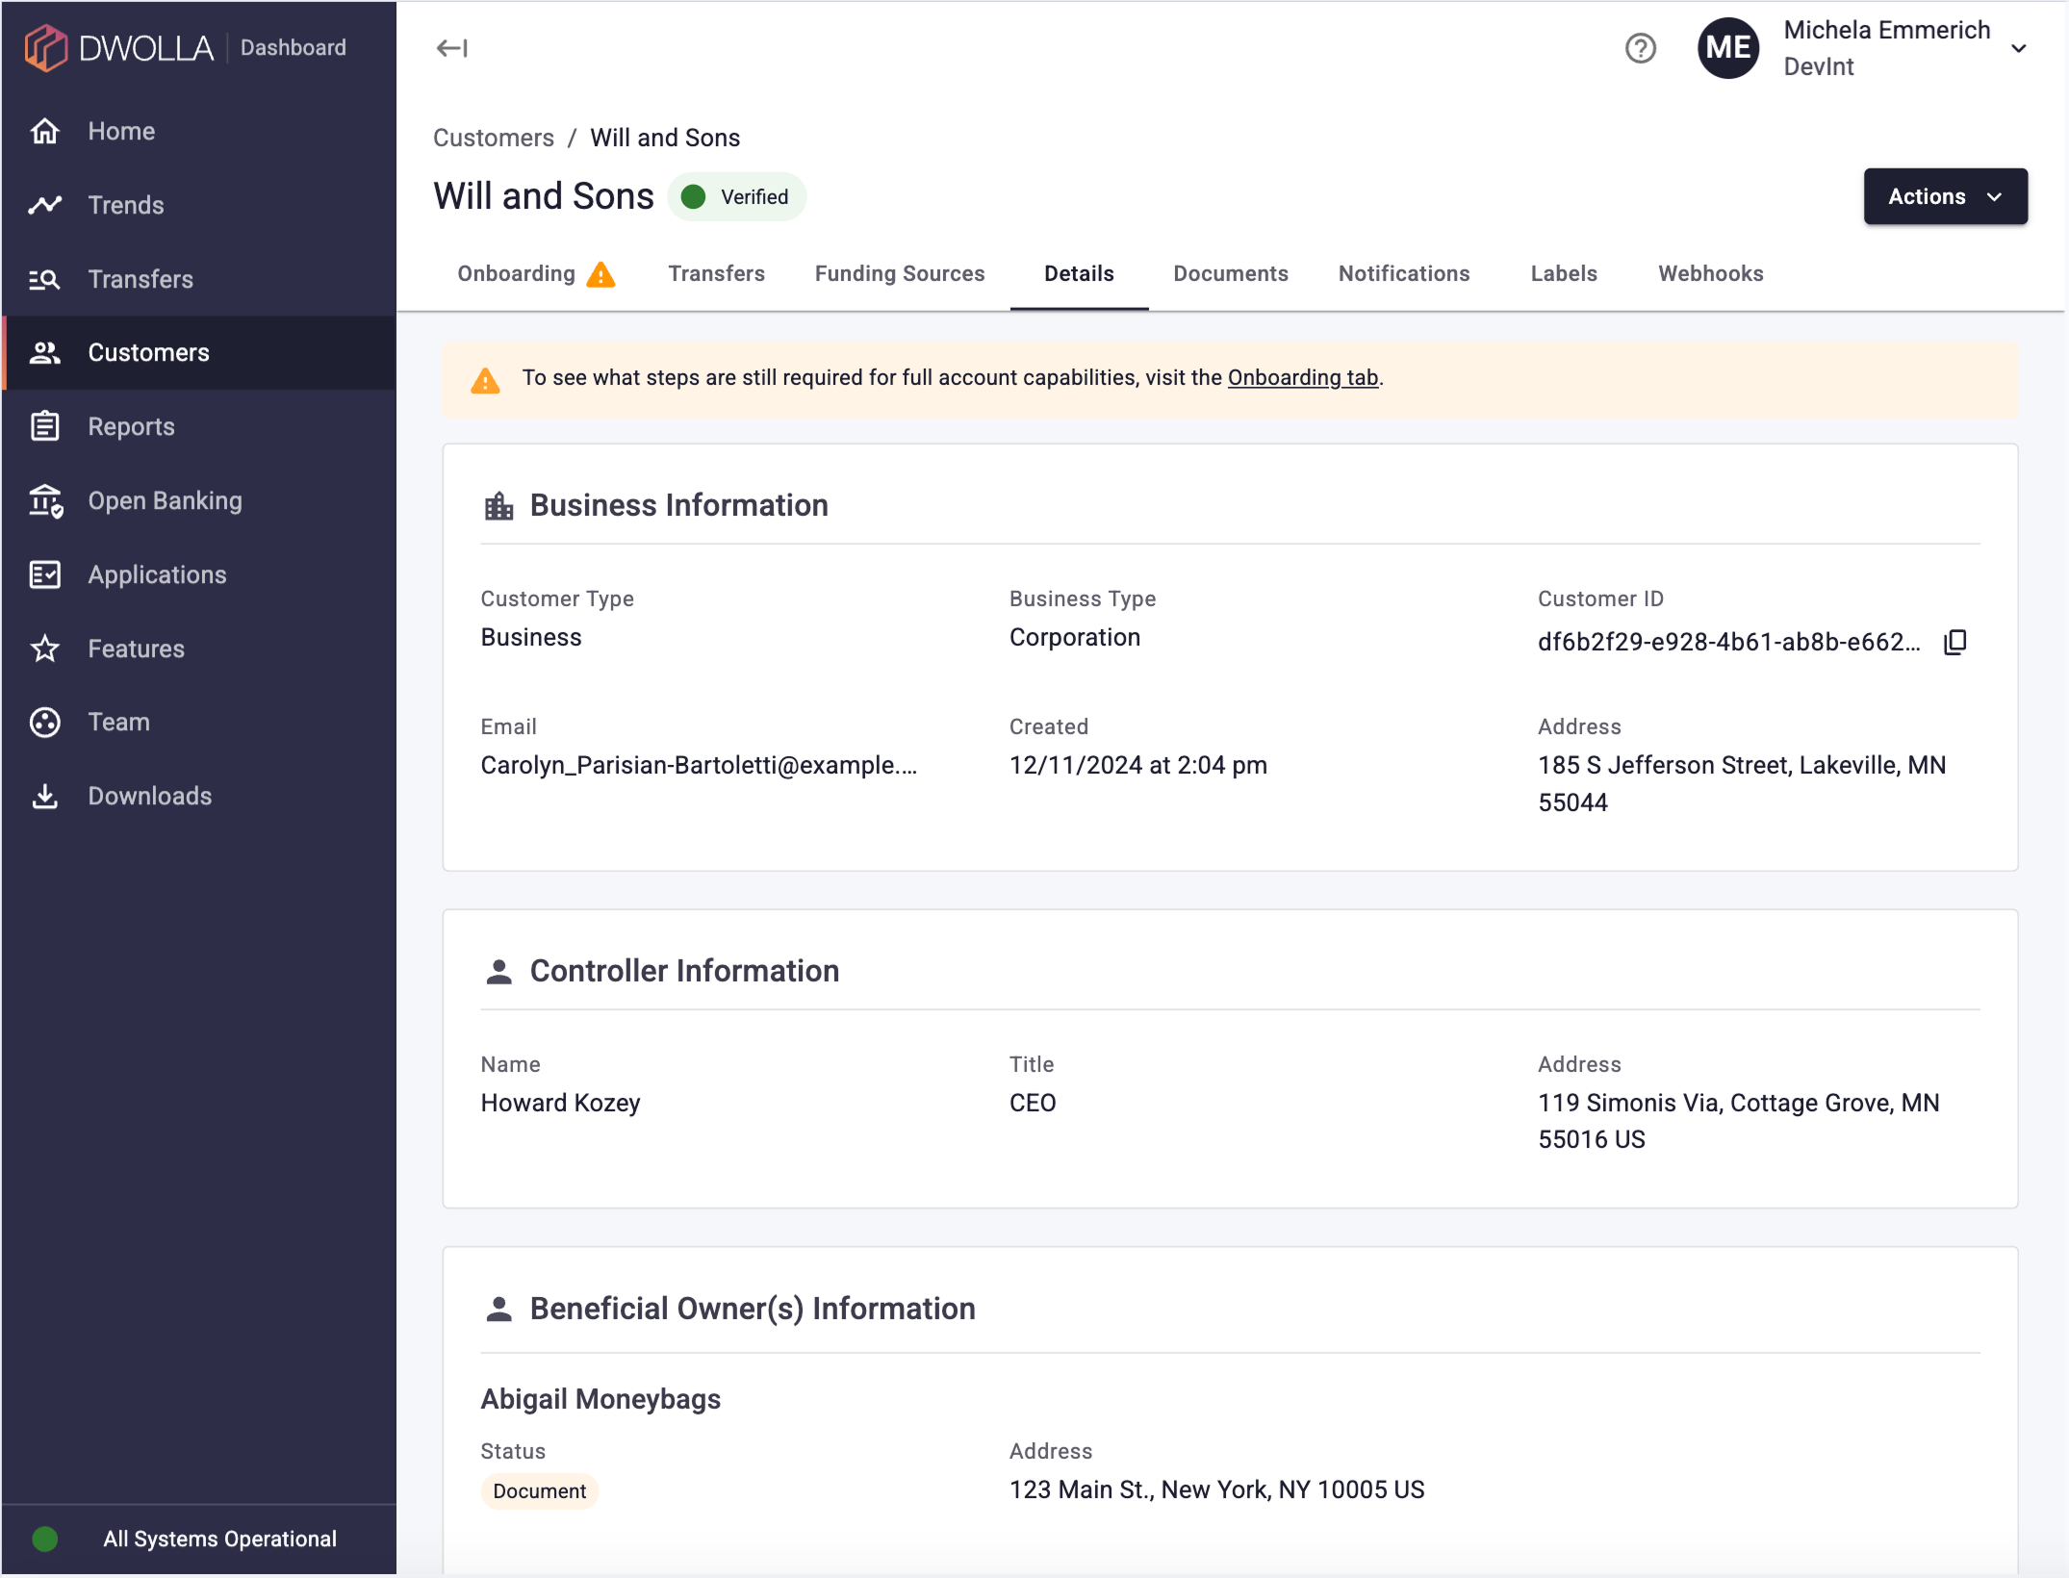Go to the Notifications tab
2069x1578 pixels.
1403,274
